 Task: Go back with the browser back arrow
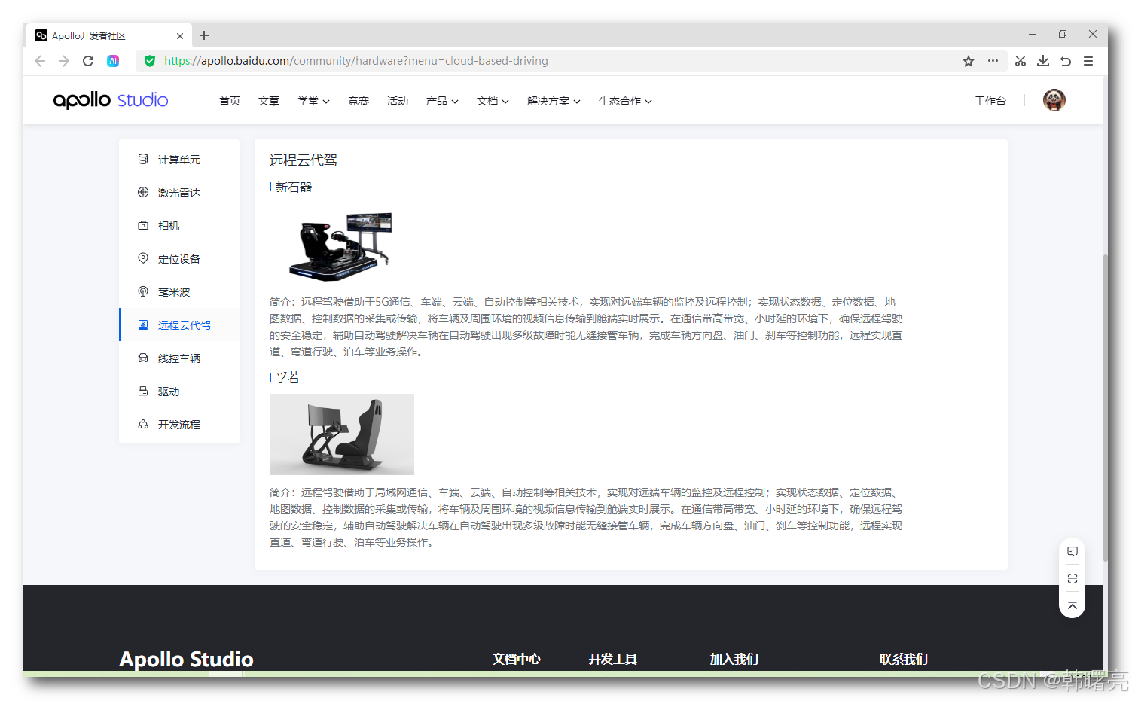40,61
